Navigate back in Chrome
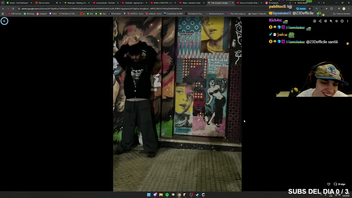The width and height of the screenshot is (352, 198). coord(3,9)
